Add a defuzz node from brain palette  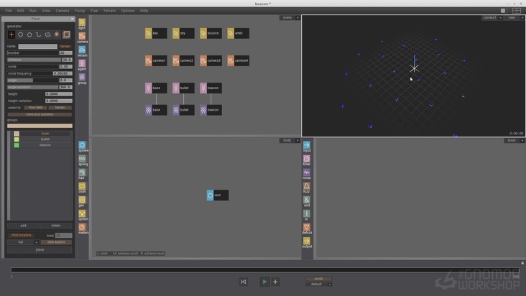[x=307, y=228]
